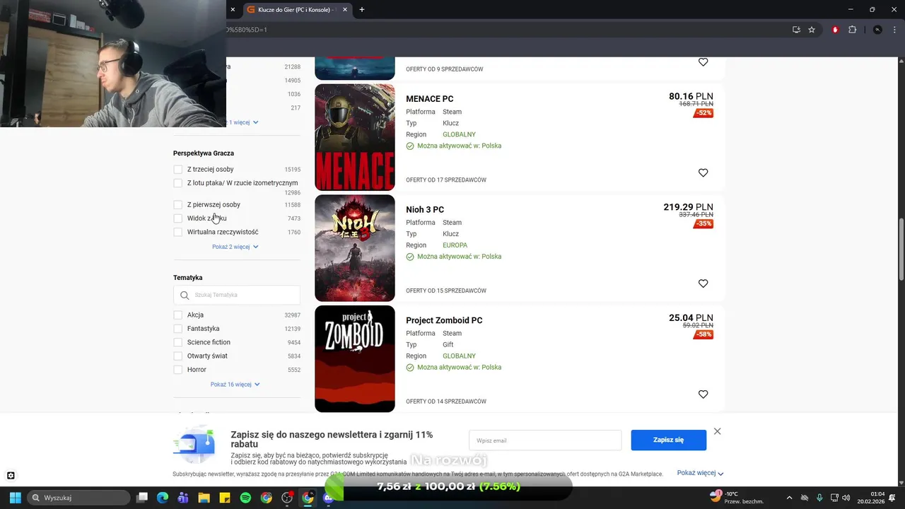Viewport: 905px width, 509px height.
Task: Click the wishlist heart next to 'Oferty od 9 sprzedawców'
Action: click(x=703, y=62)
